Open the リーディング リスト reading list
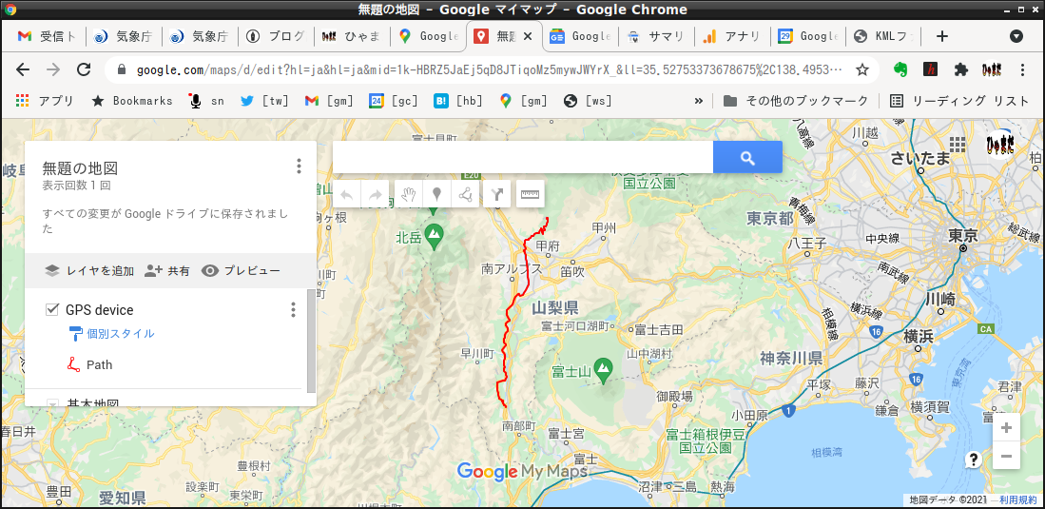This screenshot has width=1045, height=509. point(959,101)
